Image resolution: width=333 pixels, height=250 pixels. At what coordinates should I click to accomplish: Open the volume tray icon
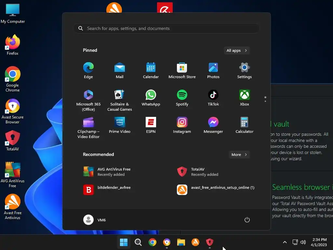[x=303, y=242]
